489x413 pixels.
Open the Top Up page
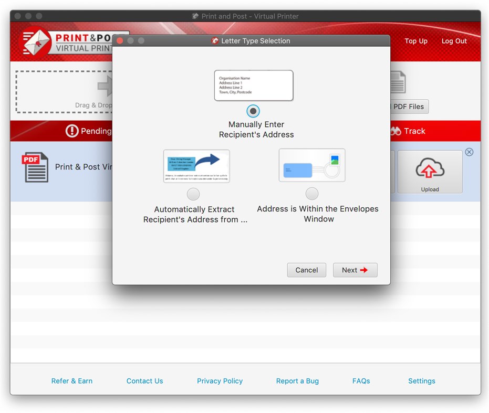tap(416, 41)
